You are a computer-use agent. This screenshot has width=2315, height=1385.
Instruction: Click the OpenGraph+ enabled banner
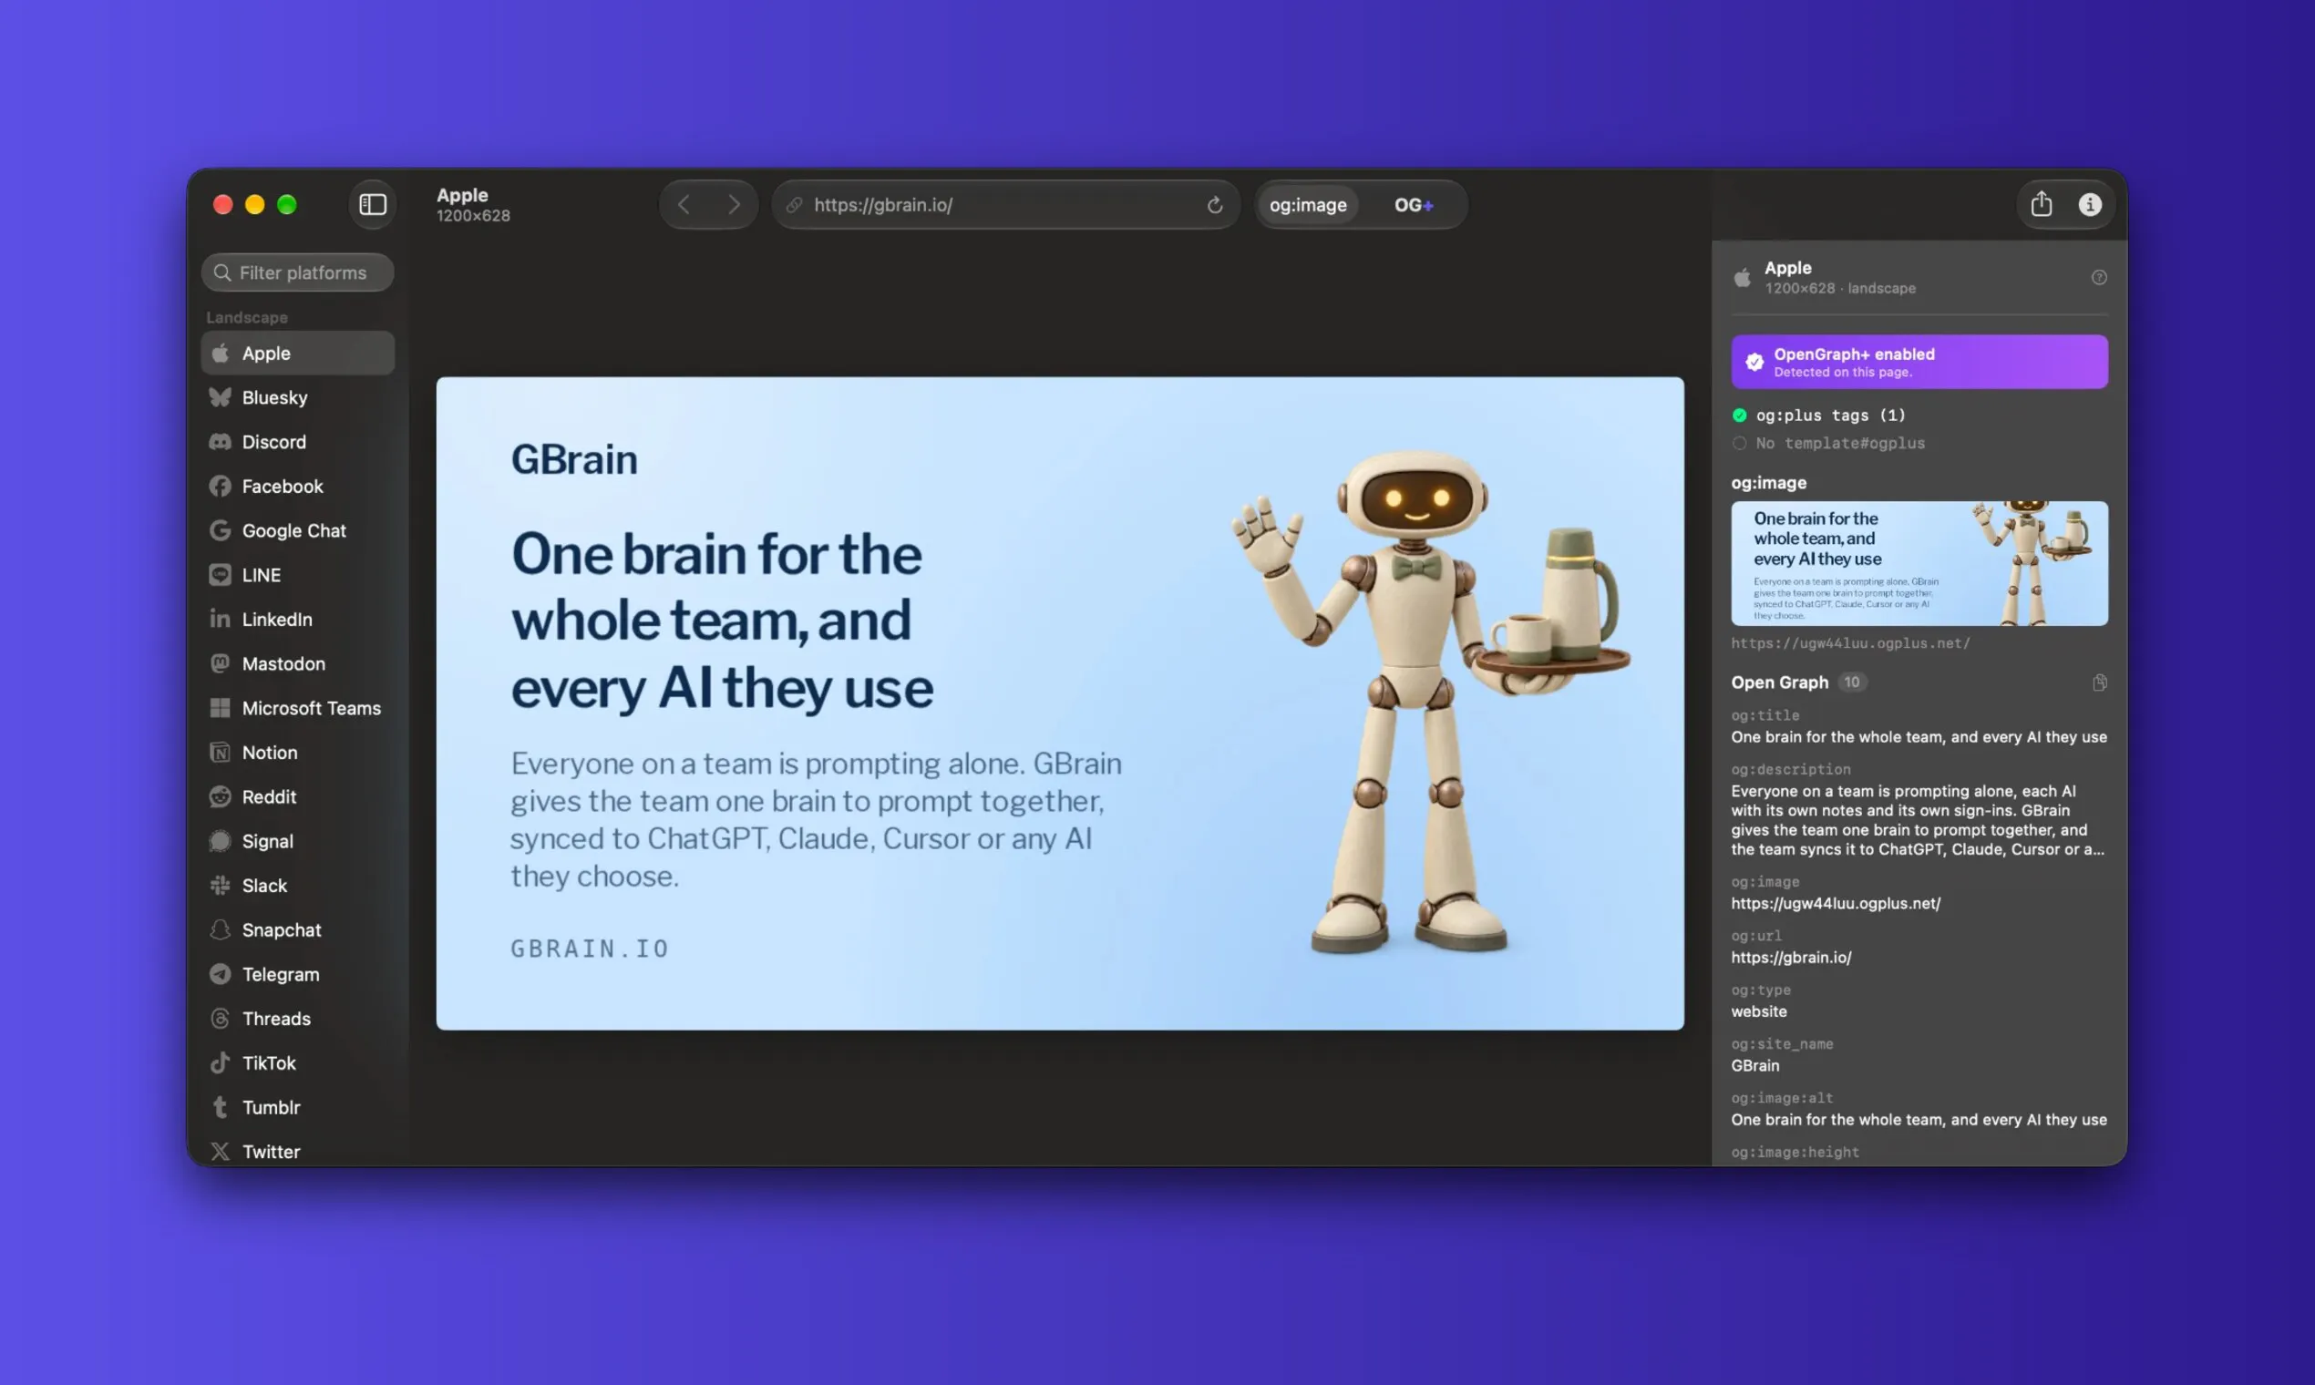pyautogui.click(x=1919, y=362)
